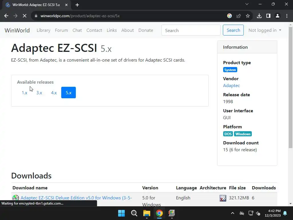Open the last taskbar app icon
This screenshot has height=220, width=293.
pyautogui.click(x=172, y=213)
